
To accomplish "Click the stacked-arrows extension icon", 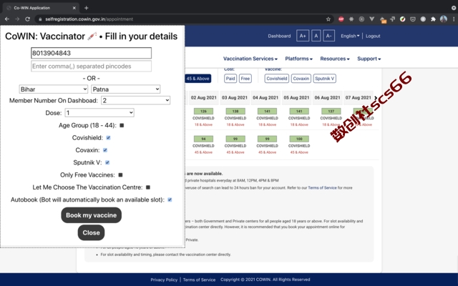I will (392, 19).
